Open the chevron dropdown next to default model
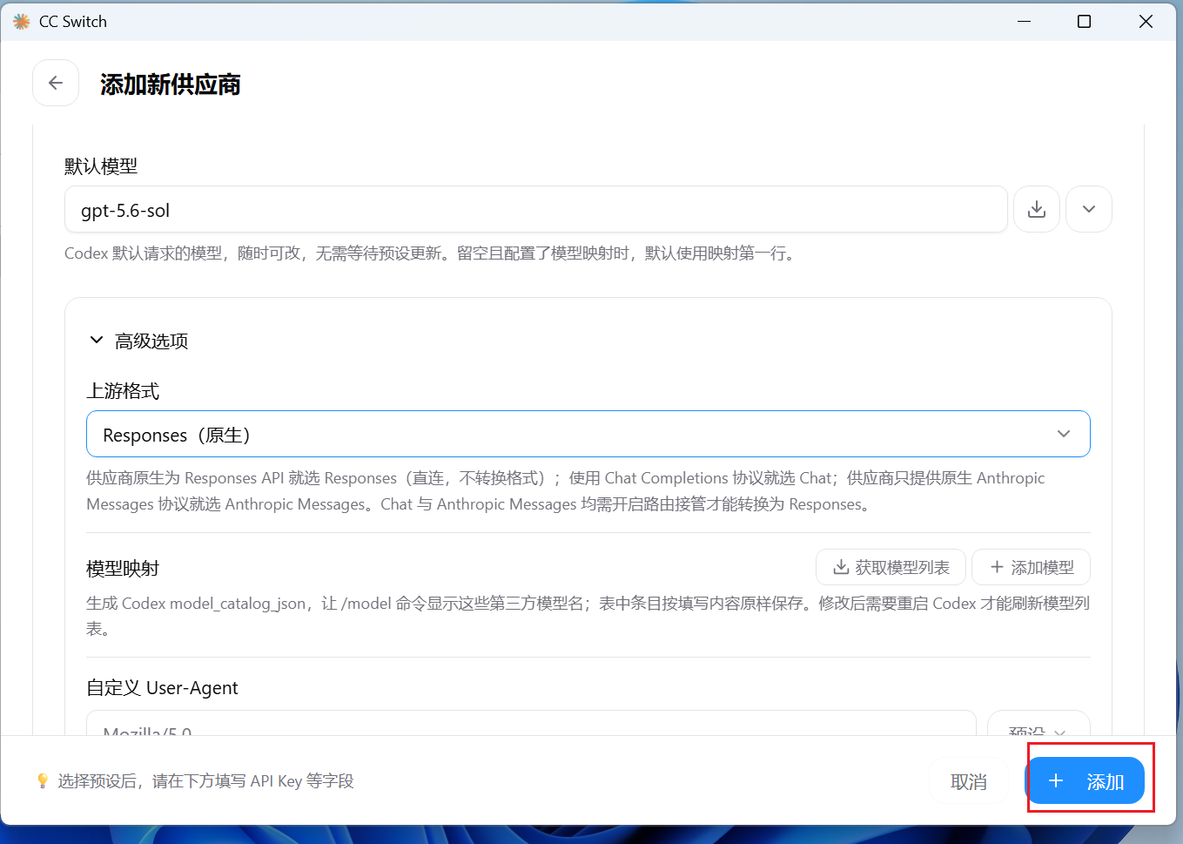 [1089, 209]
